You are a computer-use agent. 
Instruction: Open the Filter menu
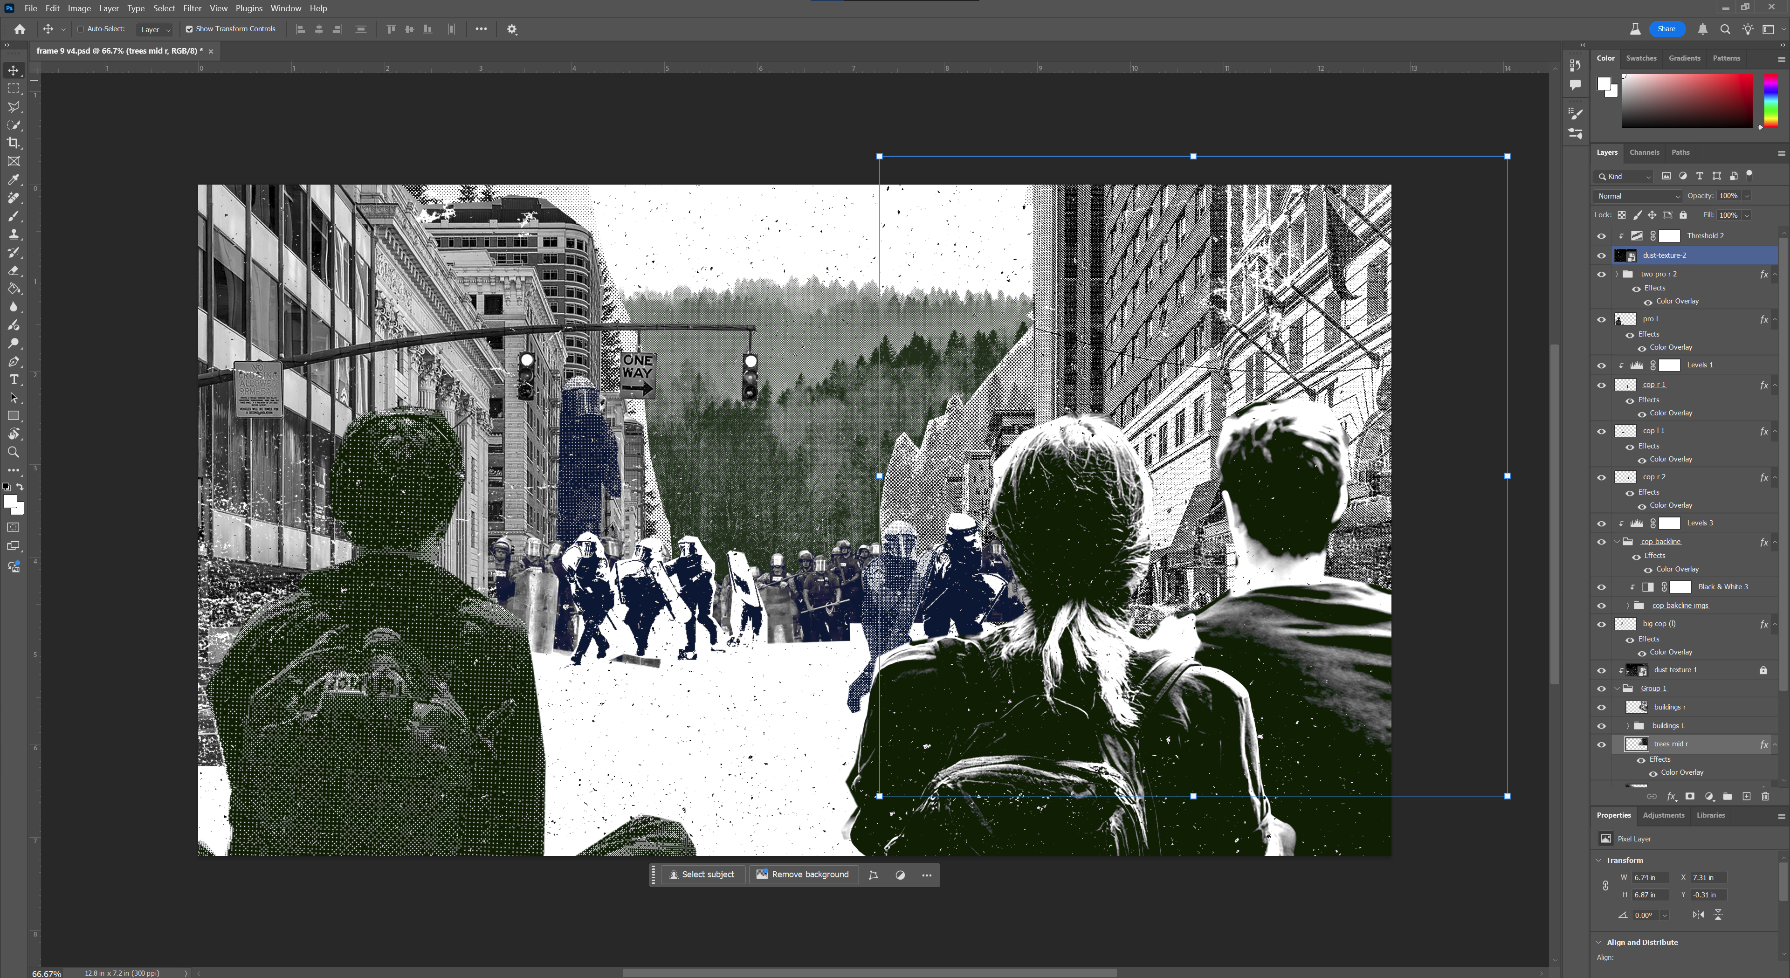[192, 8]
